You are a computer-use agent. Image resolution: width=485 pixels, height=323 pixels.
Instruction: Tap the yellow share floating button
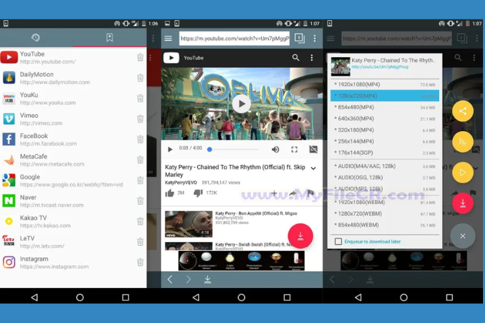(463, 111)
